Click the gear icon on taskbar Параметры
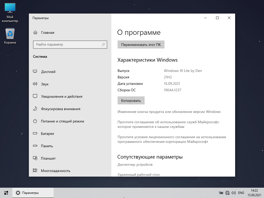The width and height of the screenshot is (264, 198). [18, 193]
